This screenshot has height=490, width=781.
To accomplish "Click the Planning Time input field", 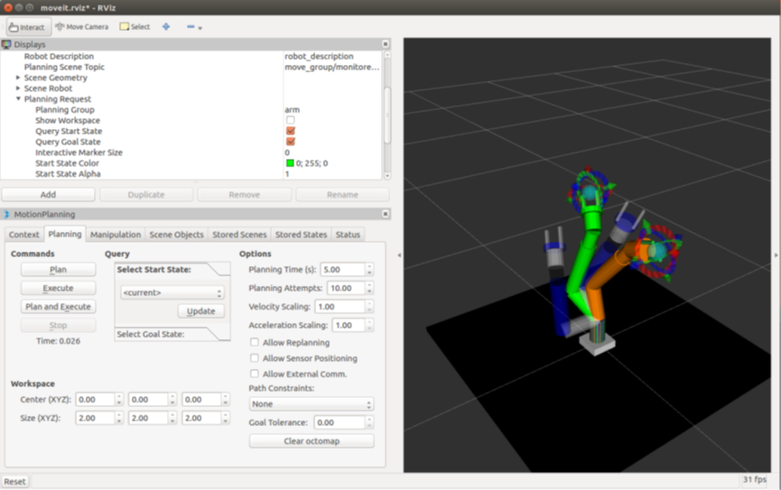I will click(x=343, y=270).
